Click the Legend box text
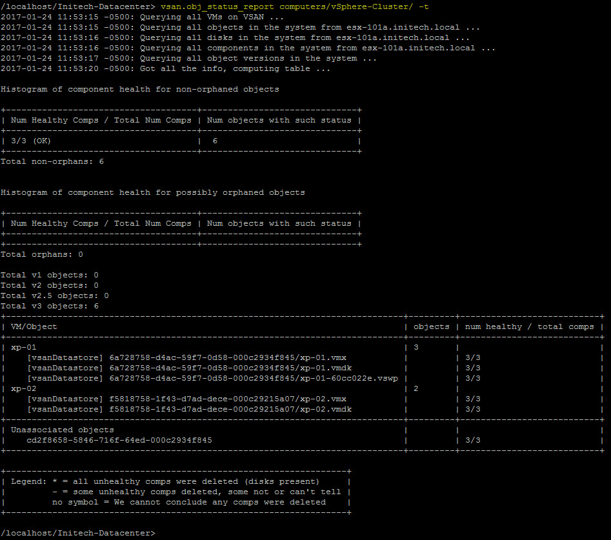Screen dimensions: 611x540 (x=174, y=492)
